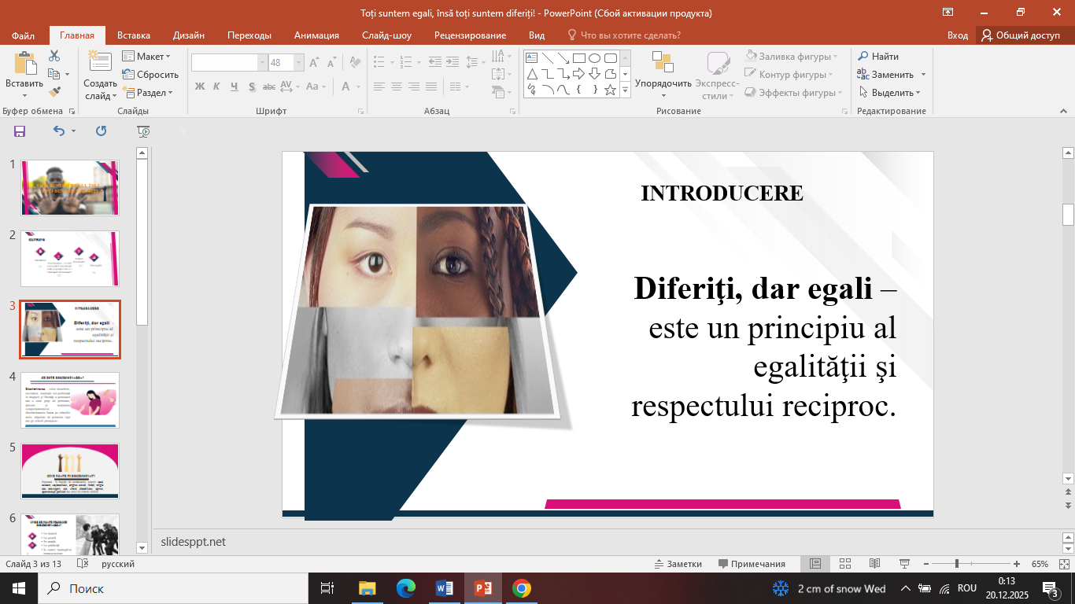The height and width of the screenshot is (604, 1075).
Task: Click the Undo arrow icon
Action: 59,131
